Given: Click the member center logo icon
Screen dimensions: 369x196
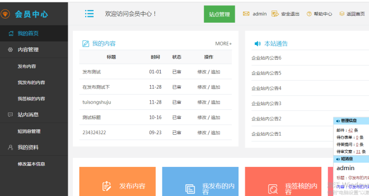Looking at the screenshot, I should [x=5, y=14].
